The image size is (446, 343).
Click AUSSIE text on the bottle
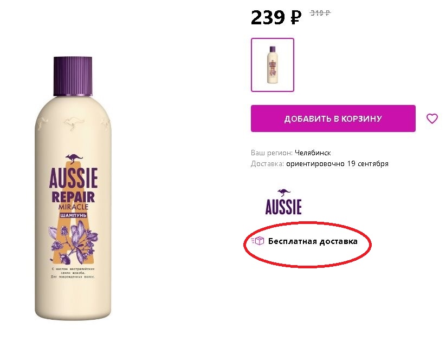point(73,178)
